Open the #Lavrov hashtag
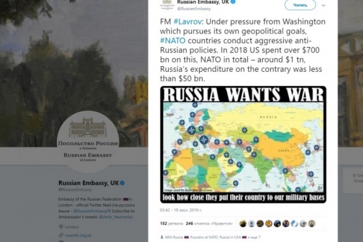This screenshot has height=242, width=363. coord(187,21)
